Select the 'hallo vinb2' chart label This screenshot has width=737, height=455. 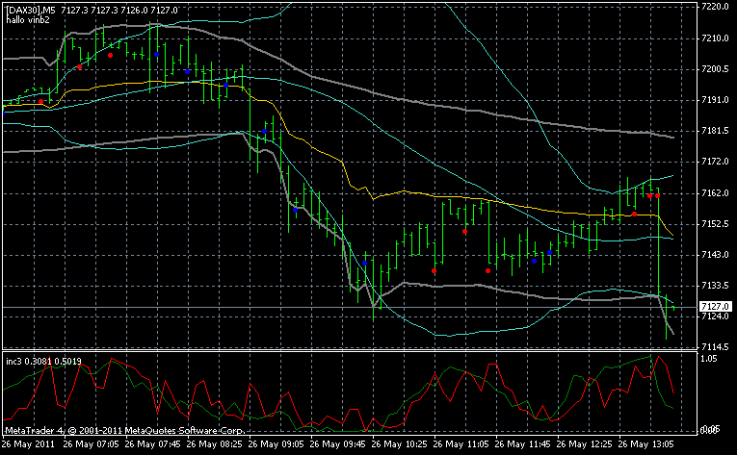click(x=28, y=20)
